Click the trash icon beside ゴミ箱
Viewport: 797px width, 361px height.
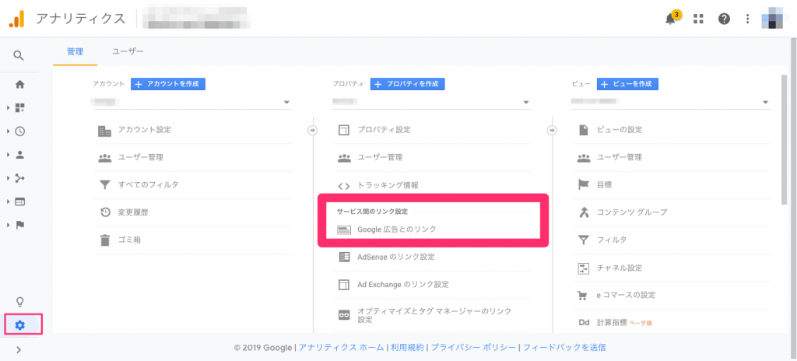(x=104, y=240)
